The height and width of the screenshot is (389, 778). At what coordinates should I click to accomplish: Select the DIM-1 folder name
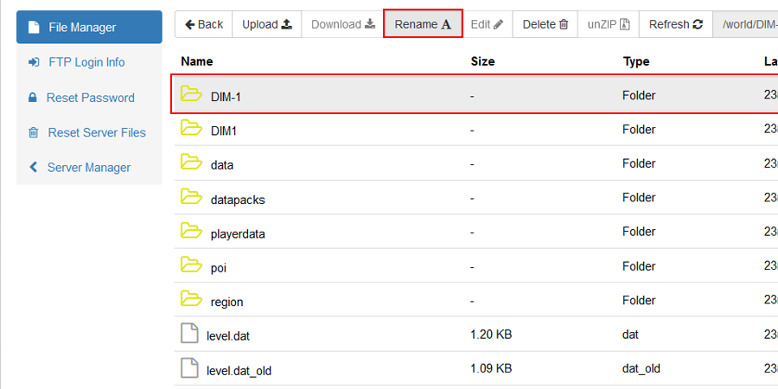[x=226, y=97]
